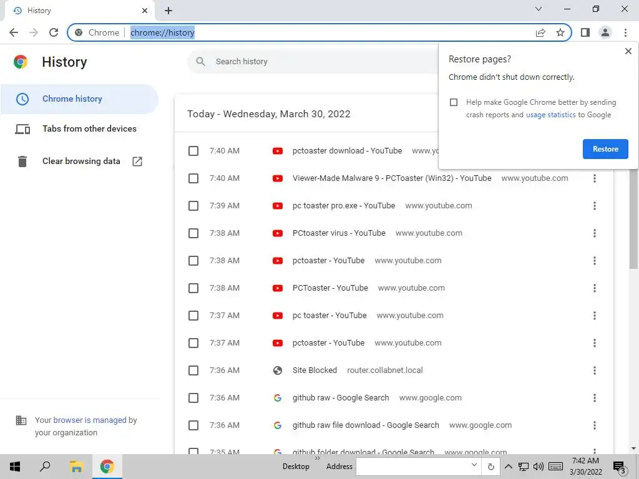Click YouTube favicon of pc toaster pro.exe entry
This screenshot has height=479, width=639.
278,206
